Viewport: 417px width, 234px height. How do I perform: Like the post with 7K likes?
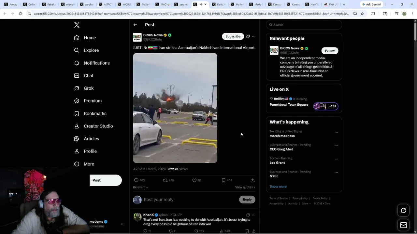pyautogui.click(x=194, y=180)
